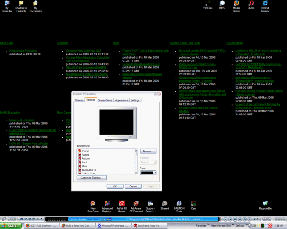Screen dimensions: 287x229
Task: Click the help question mark in Display Properties
Action: coord(156,94)
